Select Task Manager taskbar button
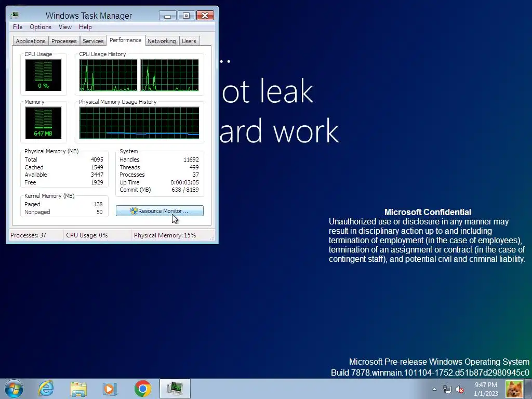532x399 pixels. [175, 389]
